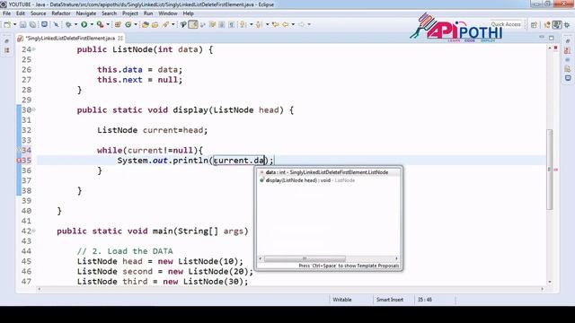This screenshot has height=323, width=575.
Task: Open the Refactor menu
Action: [61, 13]
